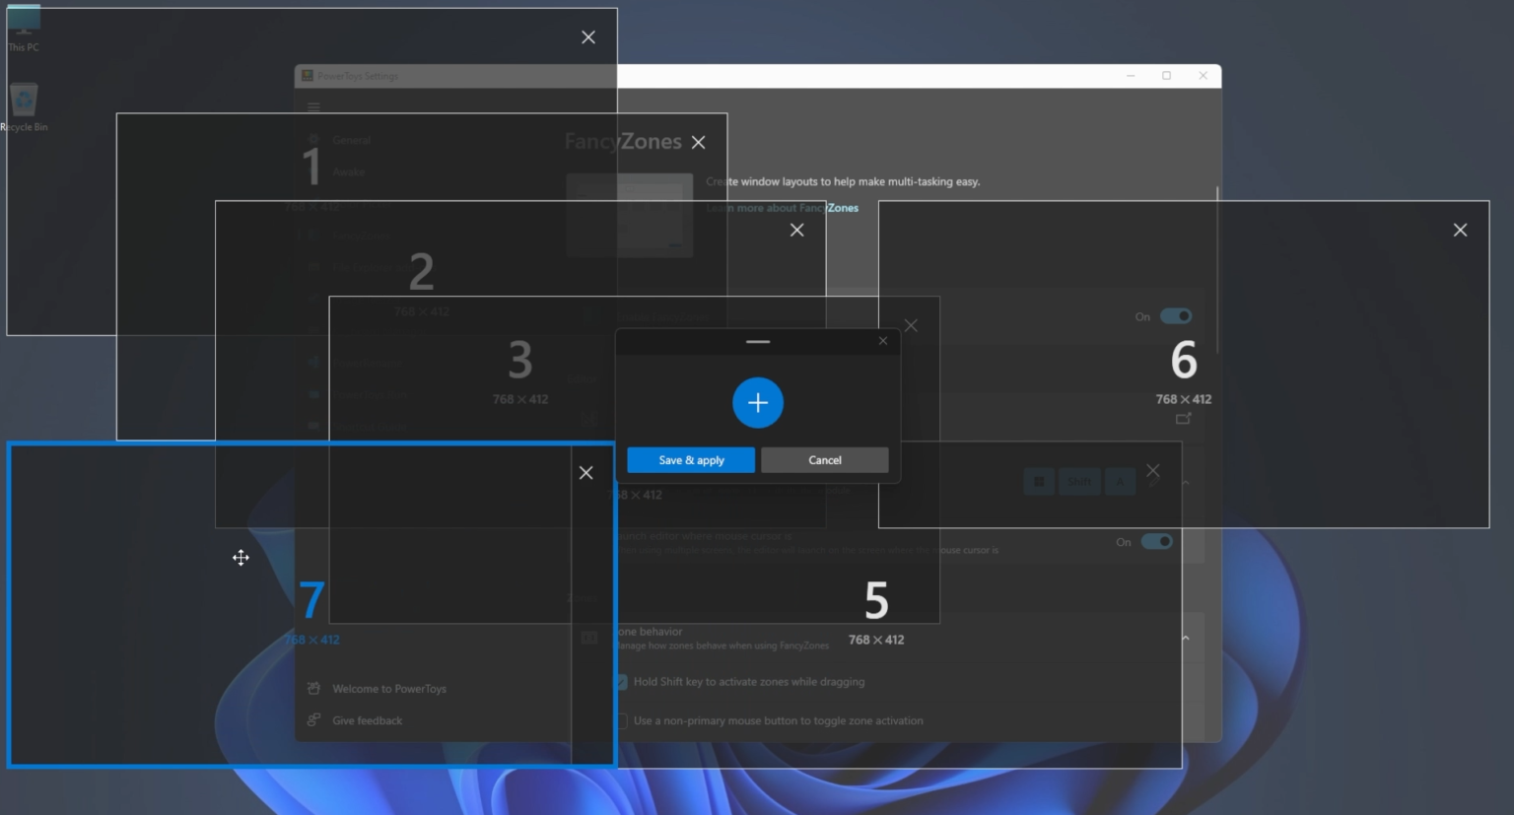
Task: Click the pencil icon to edit the activation shortcut
Action: pyautogui.click(x=1153, y=482)
